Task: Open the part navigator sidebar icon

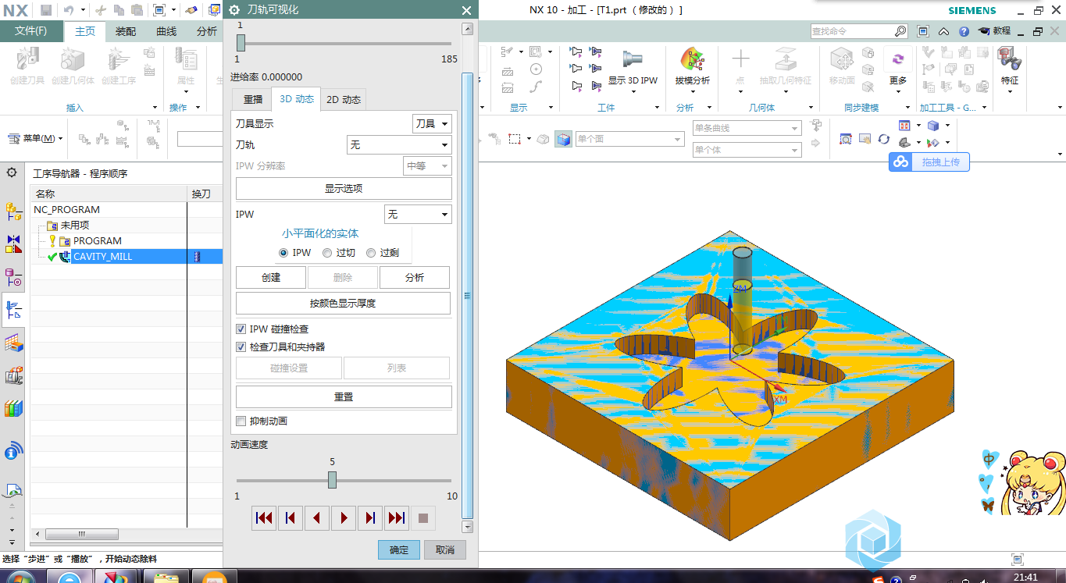Action: (13, 277)
